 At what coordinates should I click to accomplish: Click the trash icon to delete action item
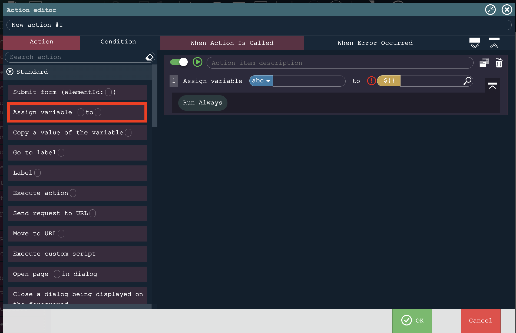pos(499,63)
